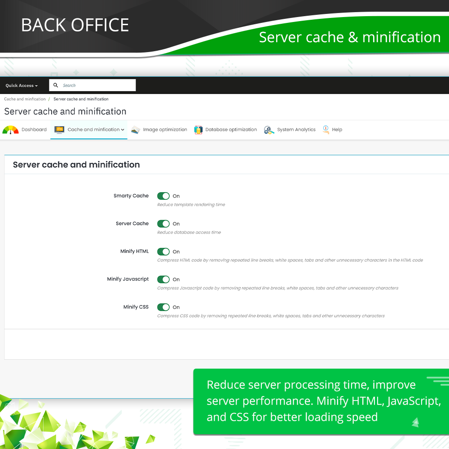The height and width of the screenshot is (449, 449).
Task: Click the magnifier icon in search box
Action: 56,85
